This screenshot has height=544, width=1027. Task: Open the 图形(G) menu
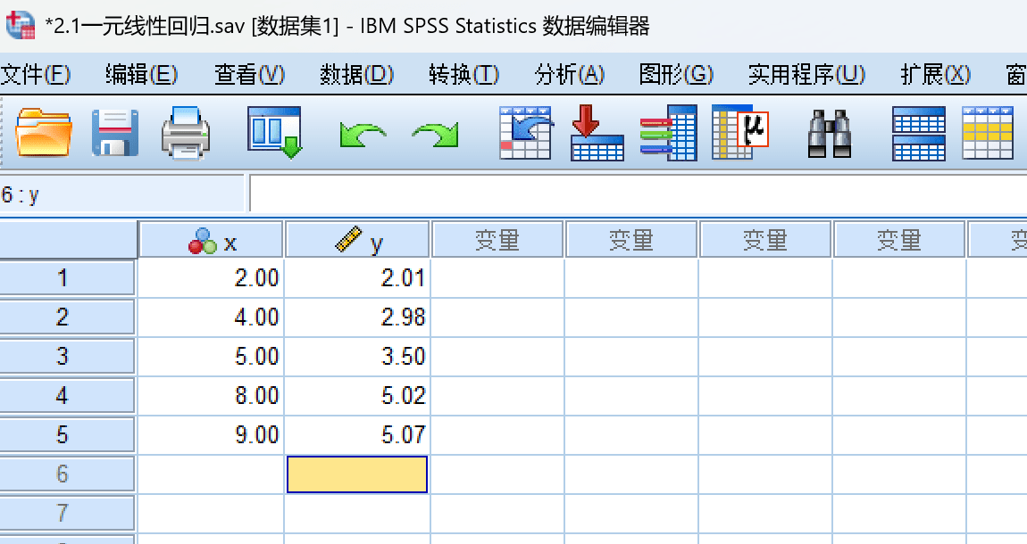[676, 75]
